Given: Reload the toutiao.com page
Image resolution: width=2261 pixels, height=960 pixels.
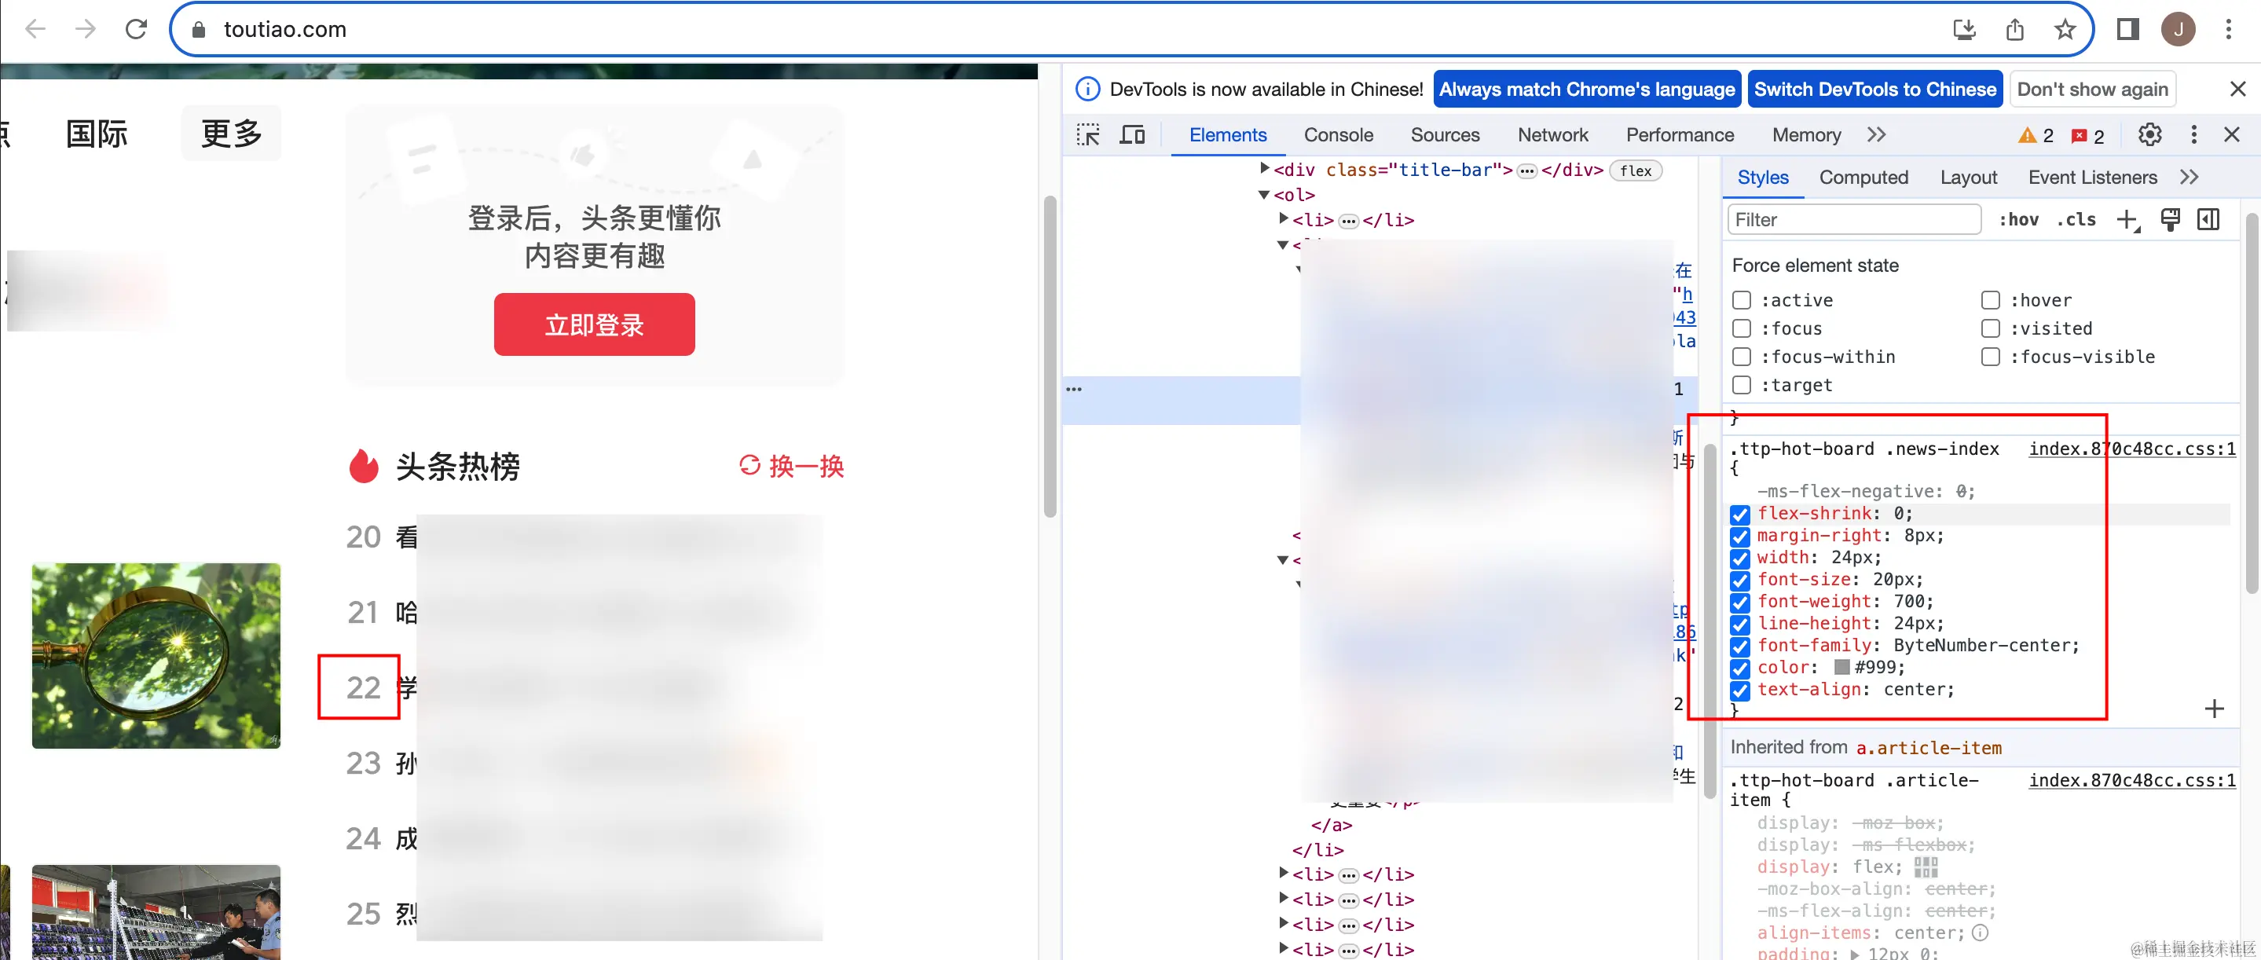Looking at the screenshot, I should tap(136, 29).
